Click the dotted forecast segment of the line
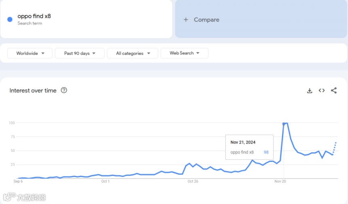 335,148
